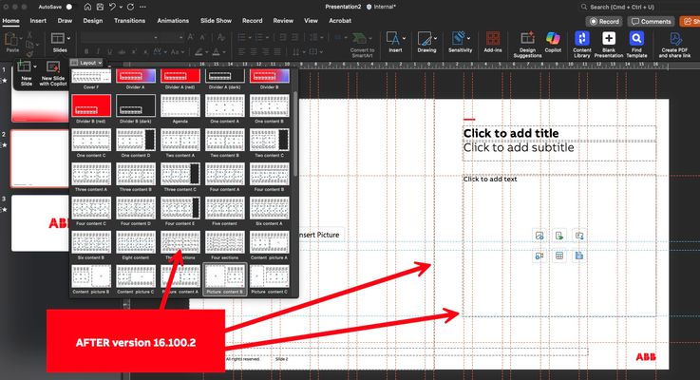Screen dimensions: 700x380
Task: Click the Bold formatting icon
Action: (x=86, y=52)
